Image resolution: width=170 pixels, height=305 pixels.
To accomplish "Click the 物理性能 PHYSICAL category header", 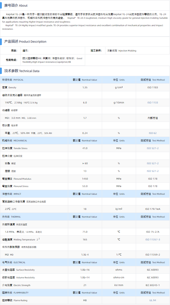I will 13,80.
